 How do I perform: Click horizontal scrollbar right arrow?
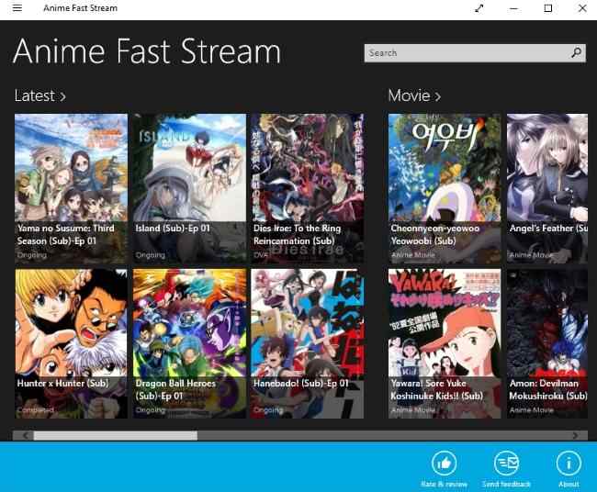[x=575, y=435]
